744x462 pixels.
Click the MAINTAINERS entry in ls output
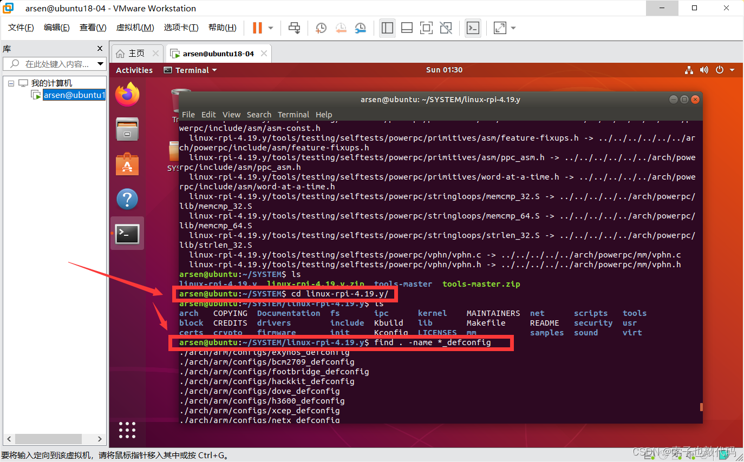(x=493, y=313)
